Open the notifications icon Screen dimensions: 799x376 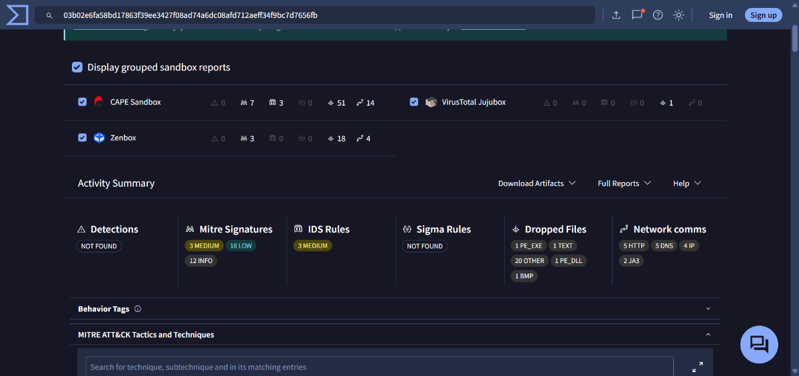[x=637, y=15]
